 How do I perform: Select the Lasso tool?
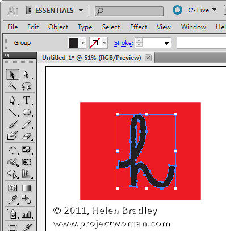27,86
